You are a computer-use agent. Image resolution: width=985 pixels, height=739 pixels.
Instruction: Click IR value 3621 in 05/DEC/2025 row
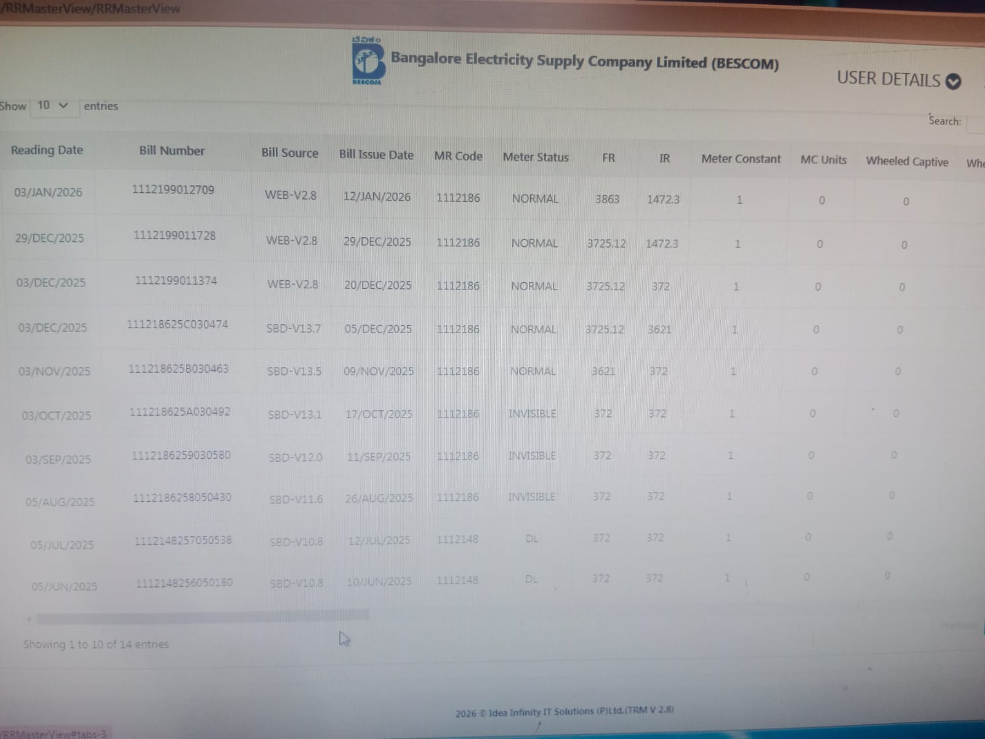[x=659, y=329]
